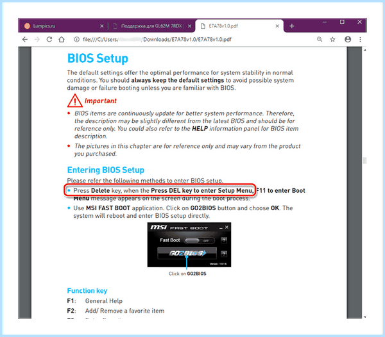
Task: Close the Lumpics.ru tab
Action: pos(102,26)
